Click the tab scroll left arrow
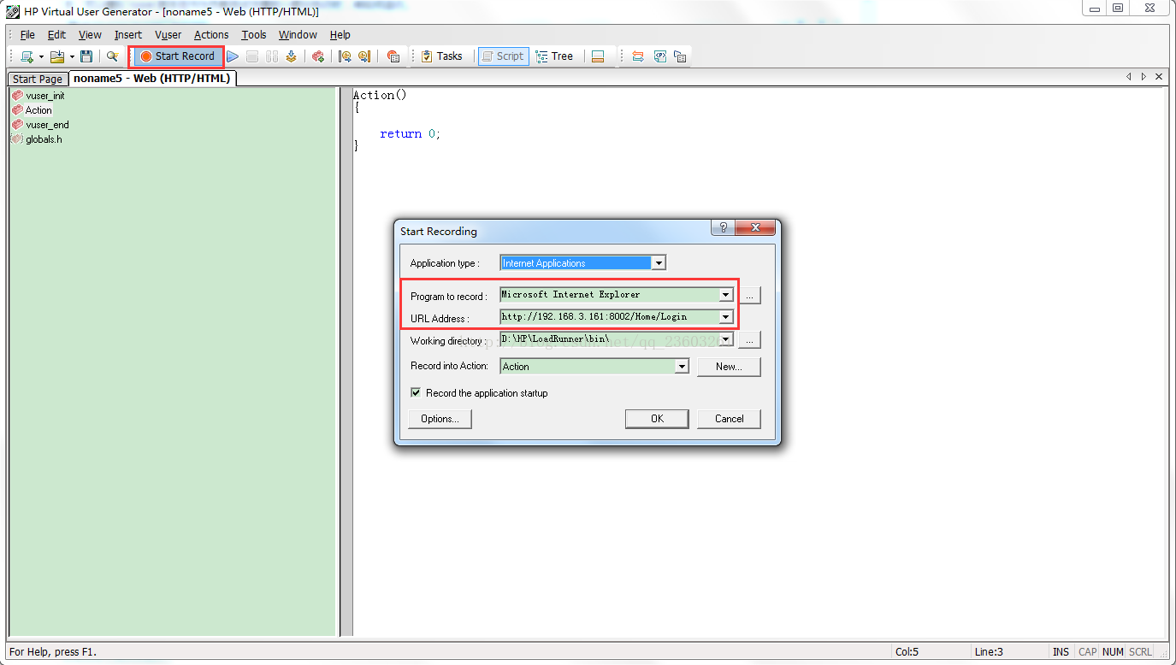This screenshot has width=1176, height=665. click(x=1130, y=77)
